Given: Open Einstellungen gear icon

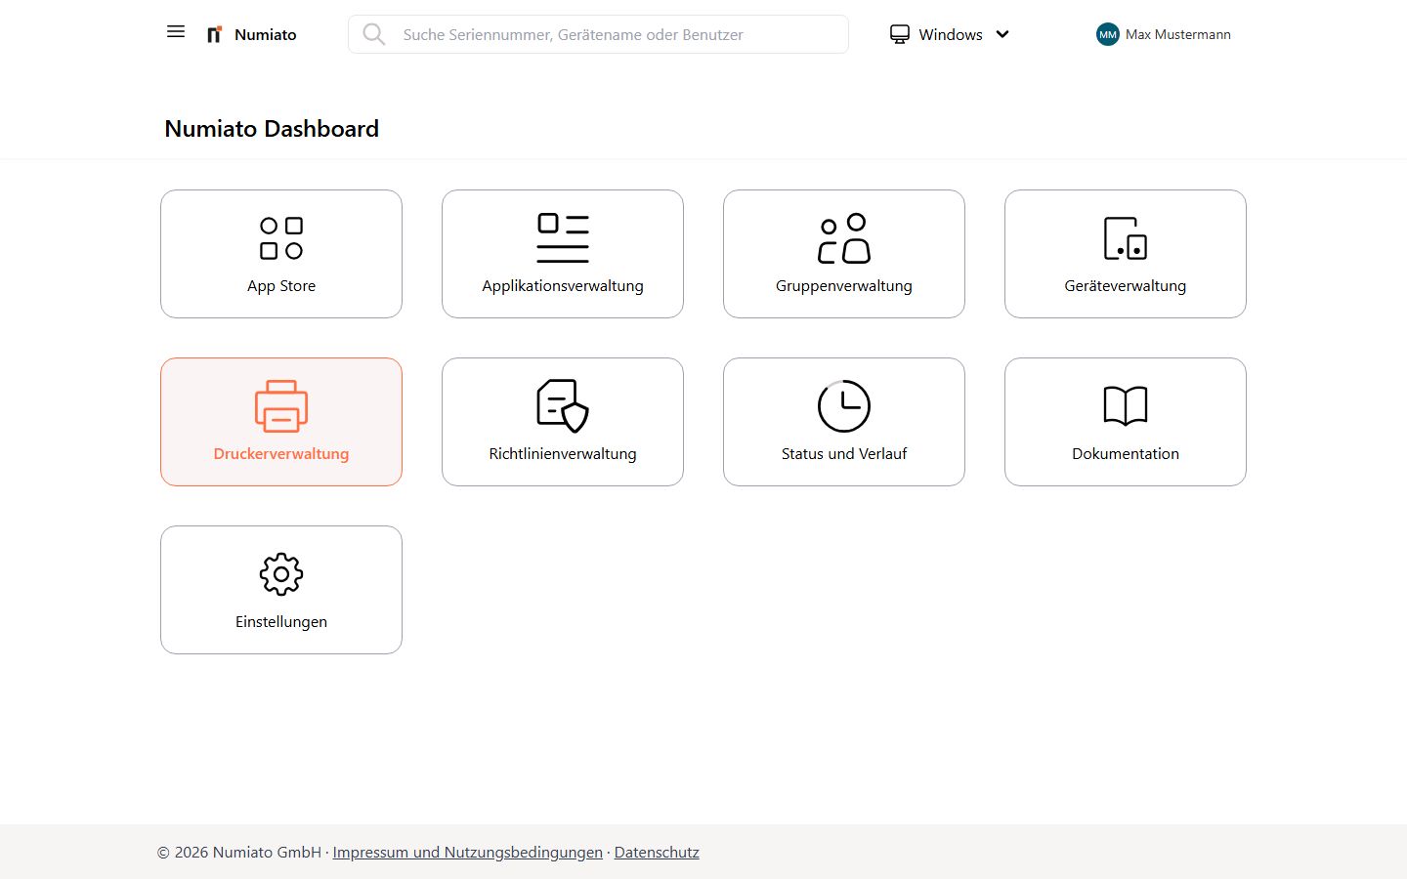Looking at the screenshot, I should [281, 574].
